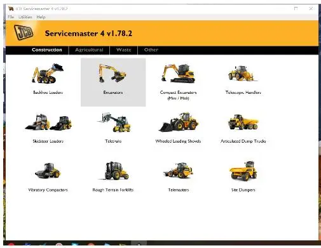
Task: Click the Excavators label text
Action: coord(113,93)
